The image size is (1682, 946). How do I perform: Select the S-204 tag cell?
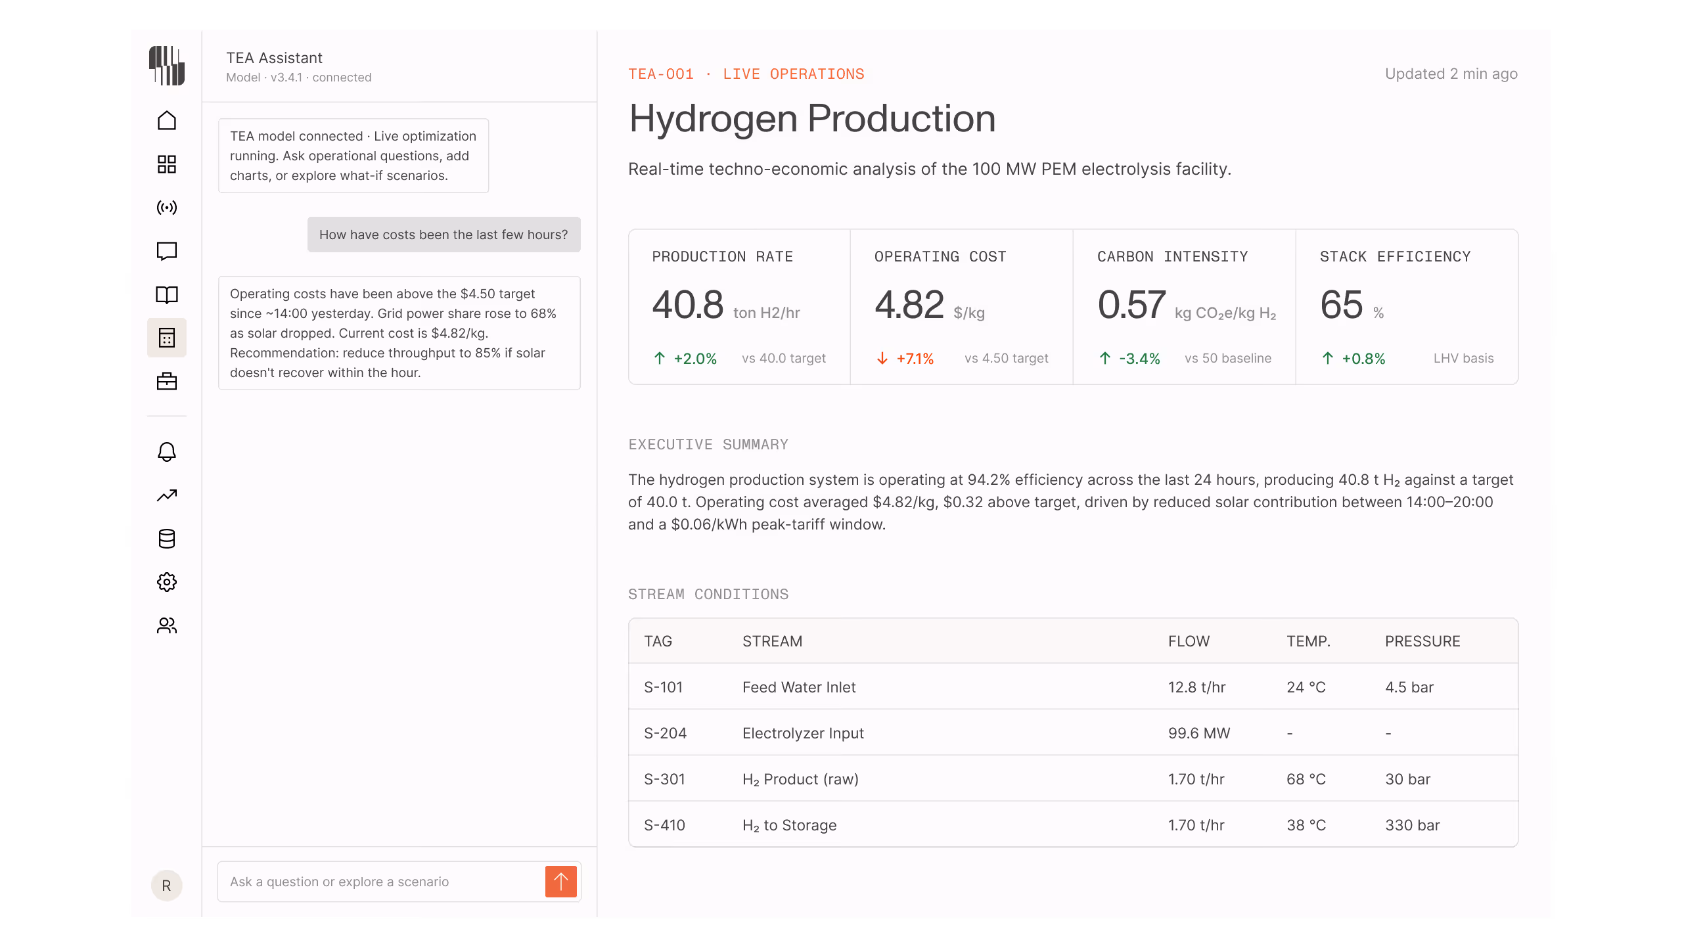tap(665, 733)
